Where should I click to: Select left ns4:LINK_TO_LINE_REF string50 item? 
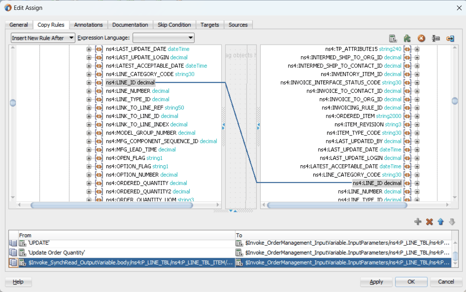(145, 108)
